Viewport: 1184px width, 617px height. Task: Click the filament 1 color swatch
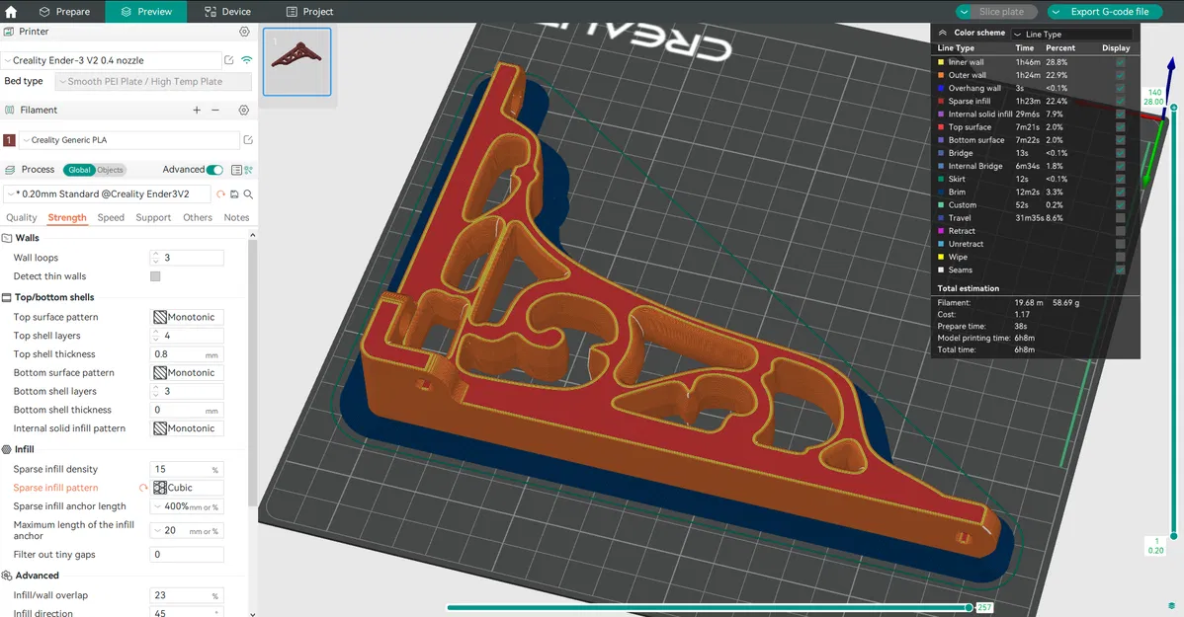(9, 140)
